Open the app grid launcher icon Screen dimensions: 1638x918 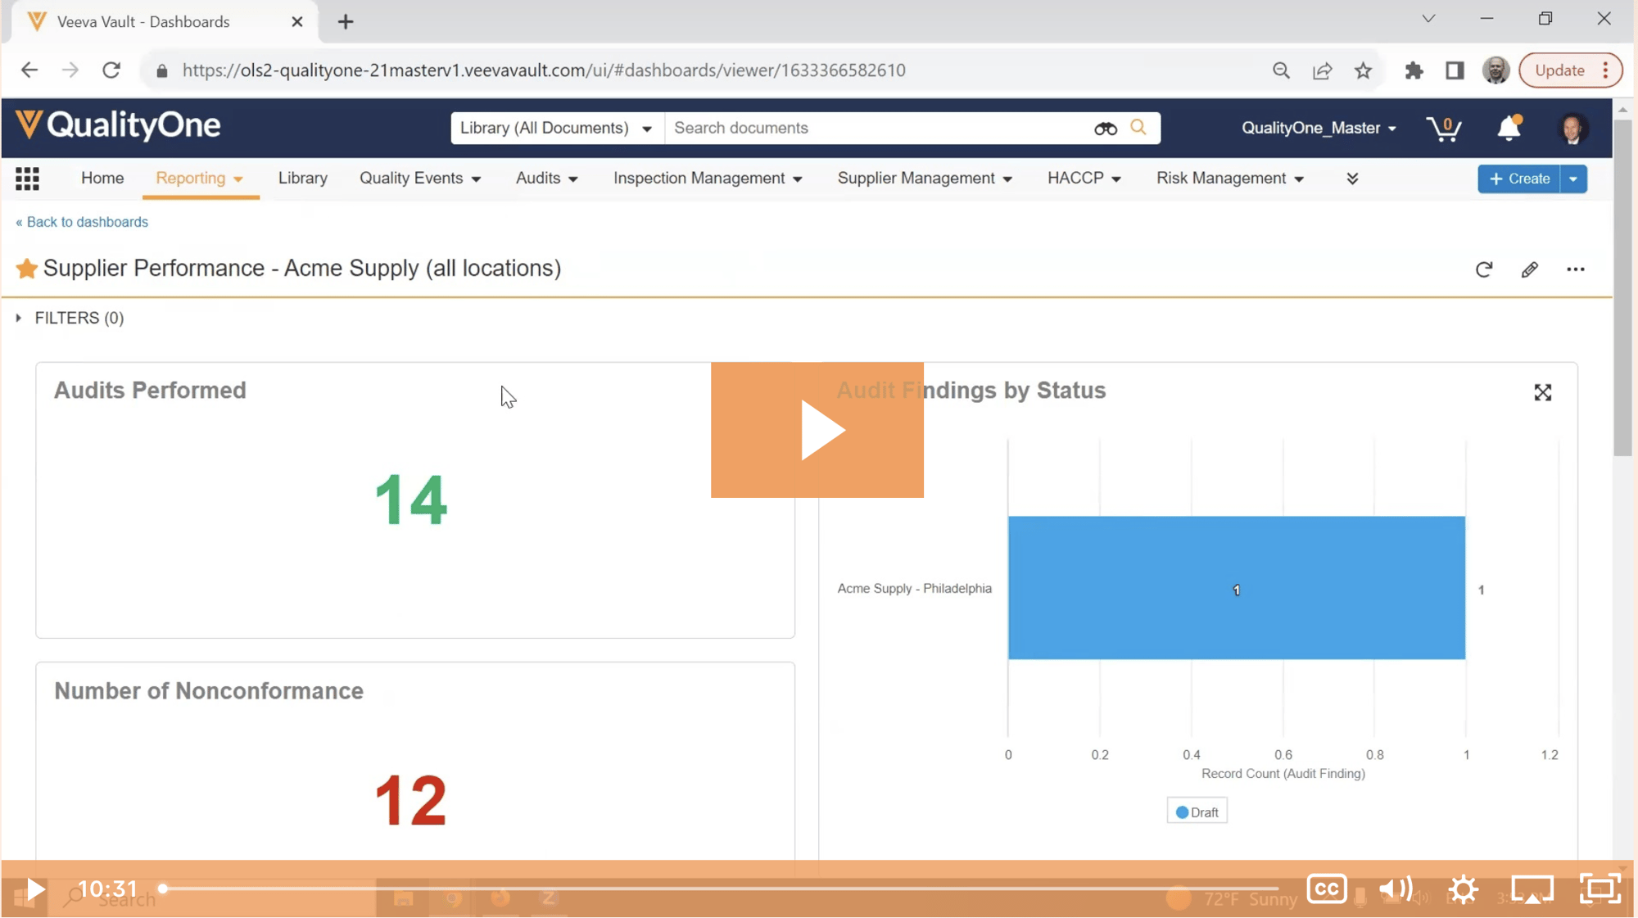point(27,179)
